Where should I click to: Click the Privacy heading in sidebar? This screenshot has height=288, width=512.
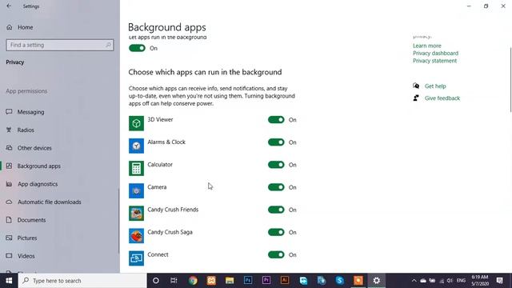click(15, 62)
